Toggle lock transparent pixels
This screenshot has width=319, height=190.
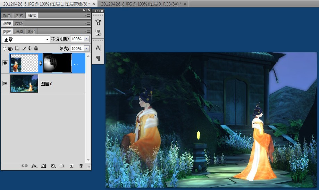(17, 48)
